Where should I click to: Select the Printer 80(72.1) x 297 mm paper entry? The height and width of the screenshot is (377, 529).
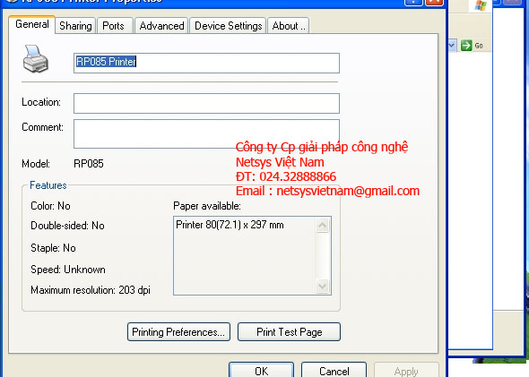230,225
